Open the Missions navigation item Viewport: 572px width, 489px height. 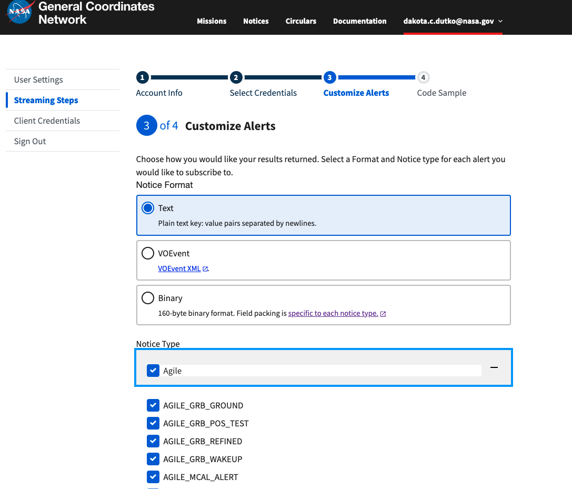click(x=212, y=21)
